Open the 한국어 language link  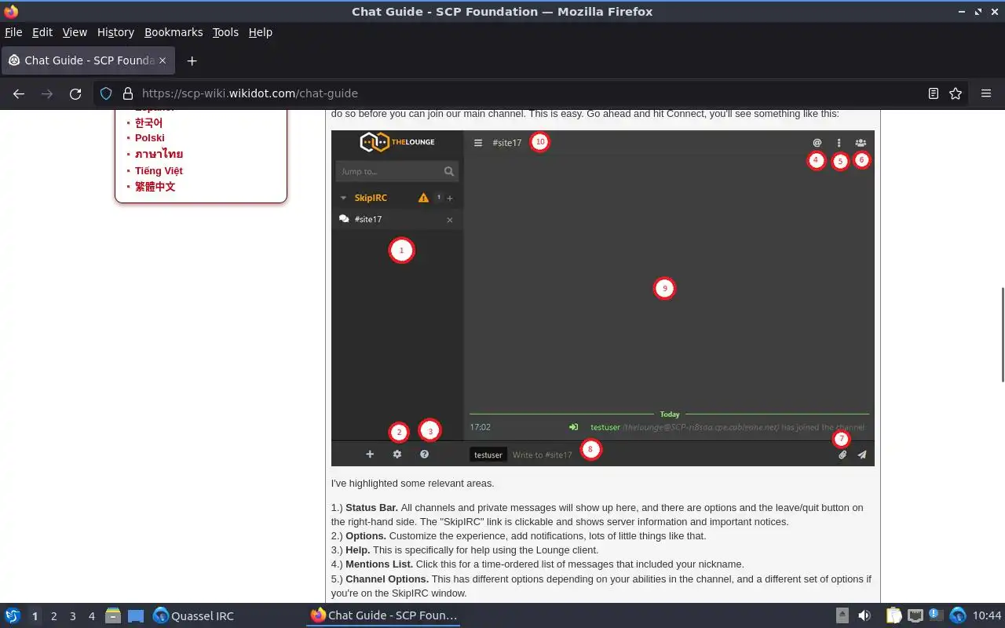(x=148, y=122)
